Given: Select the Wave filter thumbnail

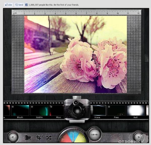Looking at the screenshot, I should (x=97, y=111).
